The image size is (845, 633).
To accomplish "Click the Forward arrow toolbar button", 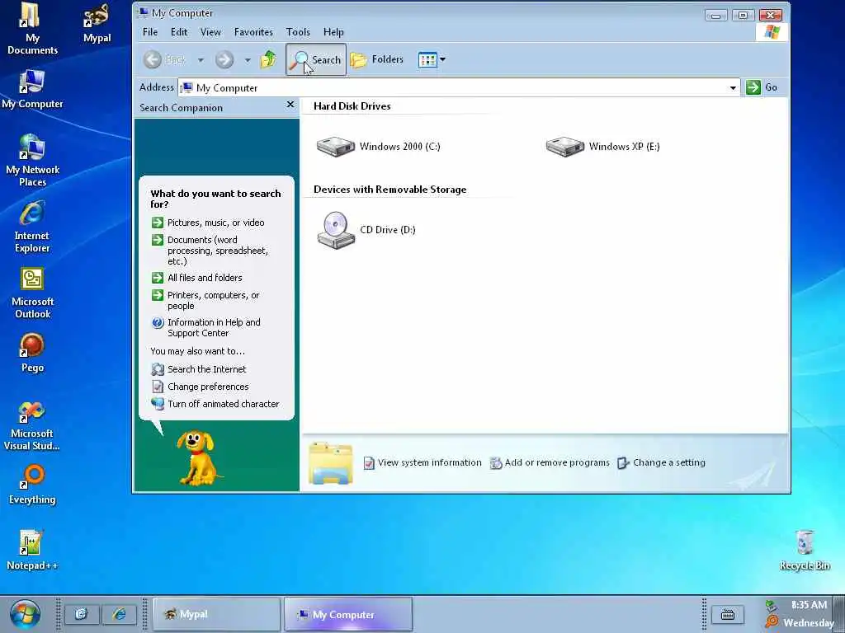I will pos(224,59).
